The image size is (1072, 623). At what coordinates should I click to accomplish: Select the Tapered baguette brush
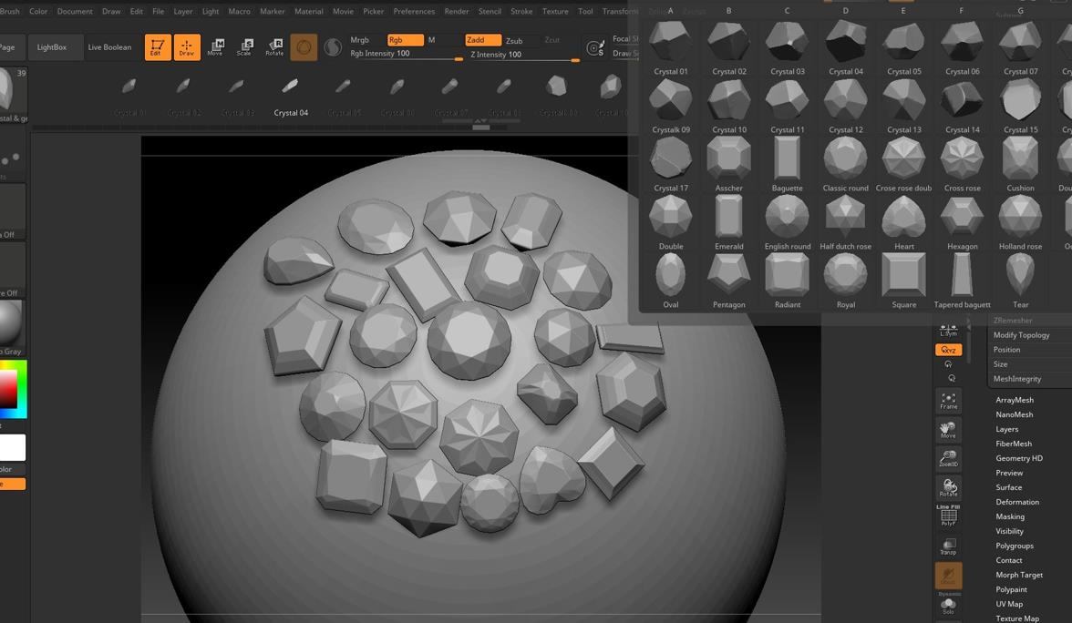pyautogui.click(x=962, y=281)
